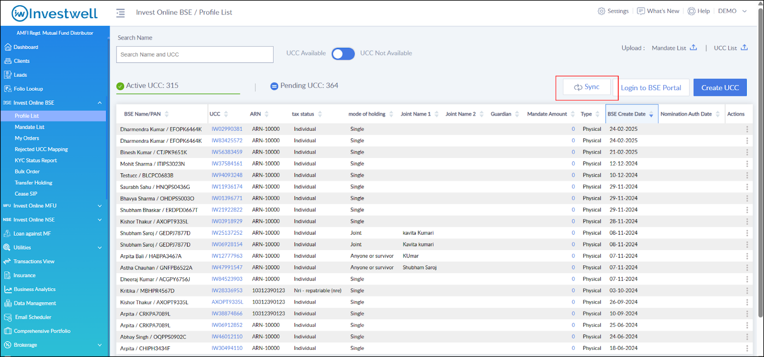Click the Transactions View arrows icon
This screenshot has height=357, width=764.
(x=7, y=261)
